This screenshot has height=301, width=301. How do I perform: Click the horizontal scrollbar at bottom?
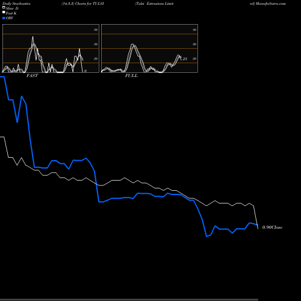pyautogui.click(x=129, y=299)
